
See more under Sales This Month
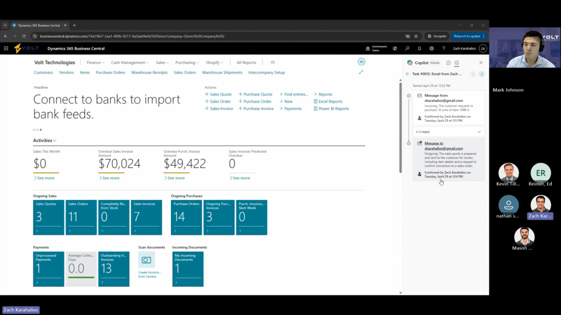coord(44,178)
